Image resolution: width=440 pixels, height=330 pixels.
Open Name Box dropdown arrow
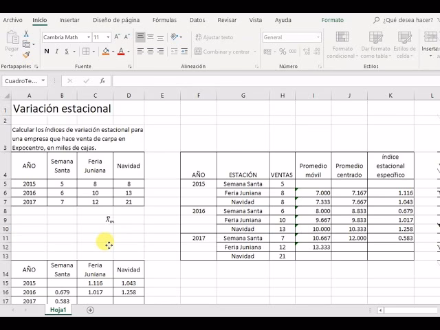pyautogui.click(x=43, y=80)
